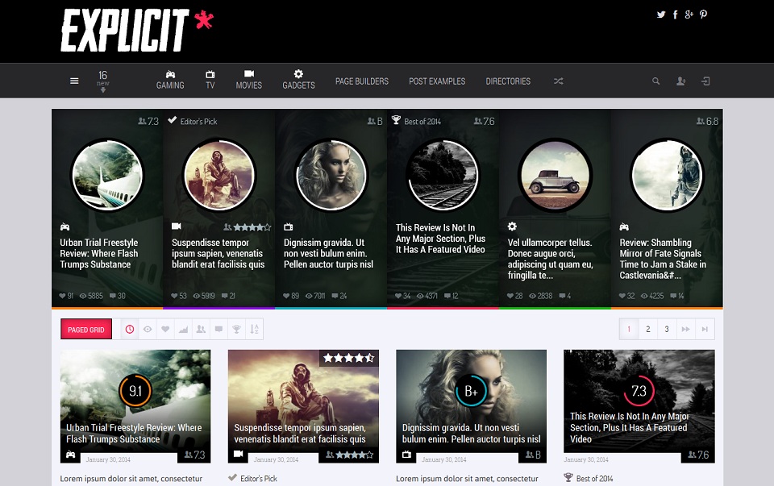Image resolution: width=774 pixels, height=486 pixels.
Task: Click the register user icon
Action: [x=680, y=81]
